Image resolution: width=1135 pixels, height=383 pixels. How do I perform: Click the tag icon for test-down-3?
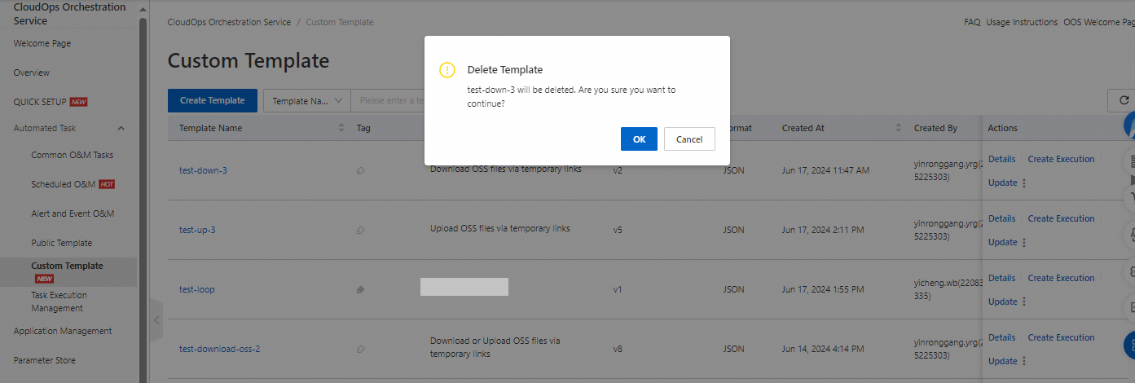[x=360, y=171]
